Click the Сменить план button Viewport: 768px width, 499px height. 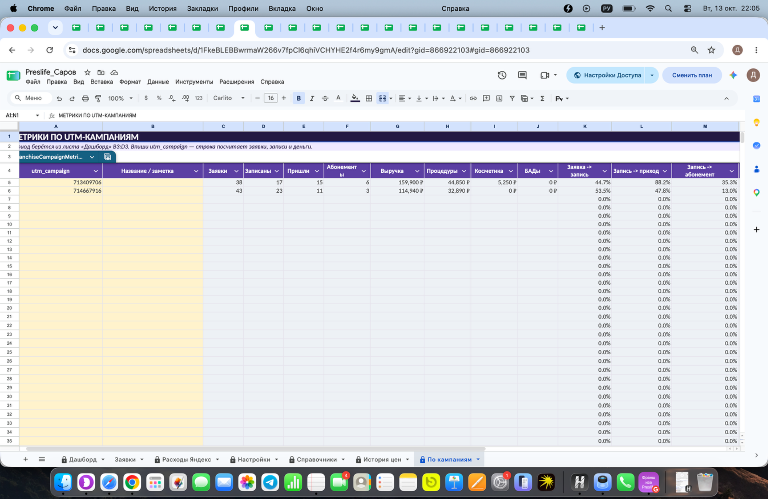point(692,75)
